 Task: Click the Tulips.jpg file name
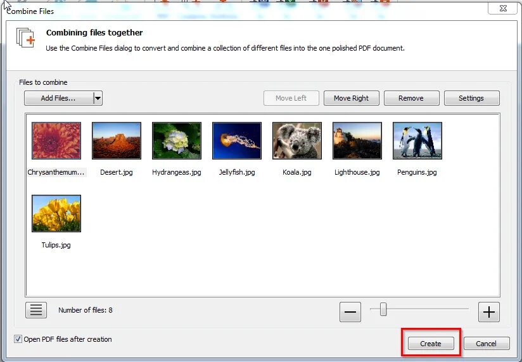click(x=56, y=245)
